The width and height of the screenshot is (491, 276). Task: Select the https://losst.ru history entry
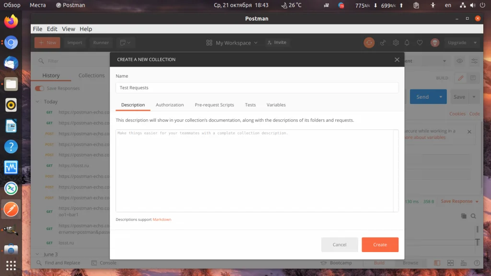pos(73,165)
